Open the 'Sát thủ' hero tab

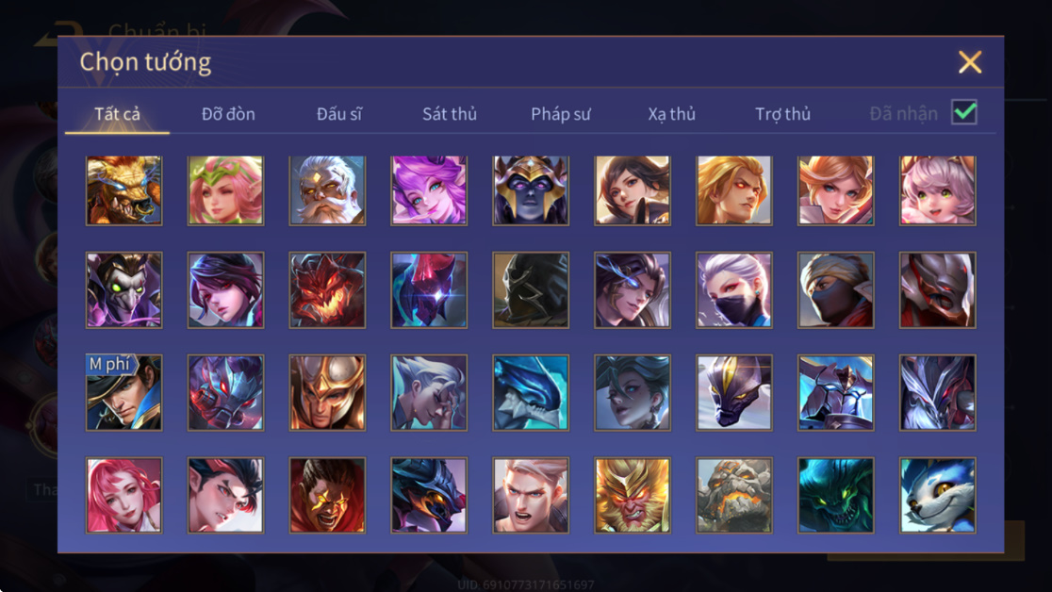point(450,114)
